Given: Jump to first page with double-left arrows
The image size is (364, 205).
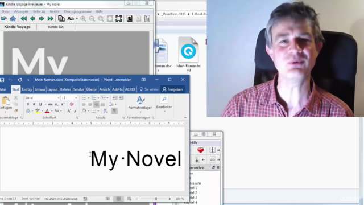Looking at the screenshot, I should coord(24,19).
